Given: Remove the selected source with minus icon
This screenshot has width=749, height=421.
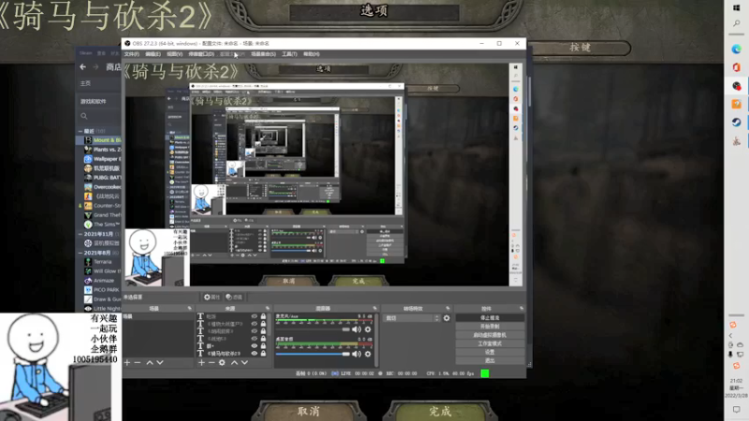Looking at the screenshot, I should click(x=212, y=363).
